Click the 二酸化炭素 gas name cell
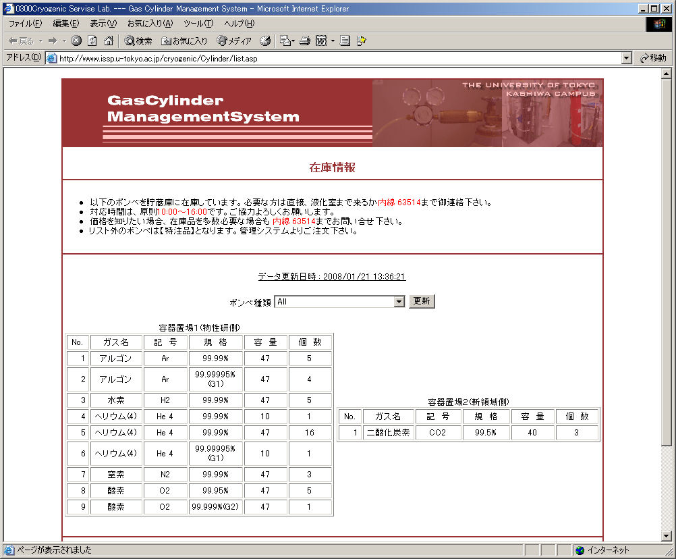Image resolution: width=676 pixels, height=559 pixels. click(x=388, y=433)
